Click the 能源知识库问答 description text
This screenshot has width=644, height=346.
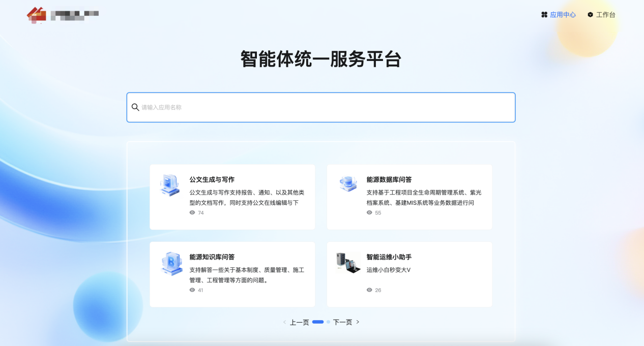[247, 275]
